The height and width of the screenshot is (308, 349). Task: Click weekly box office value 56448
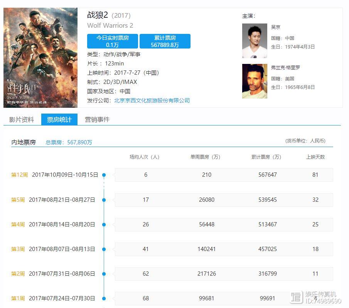207,224
